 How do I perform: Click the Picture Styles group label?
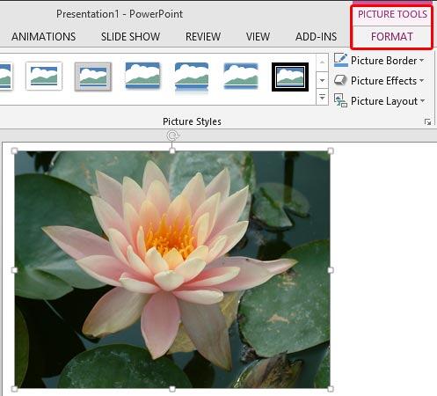pyautogui.click(x=192, y=121)
